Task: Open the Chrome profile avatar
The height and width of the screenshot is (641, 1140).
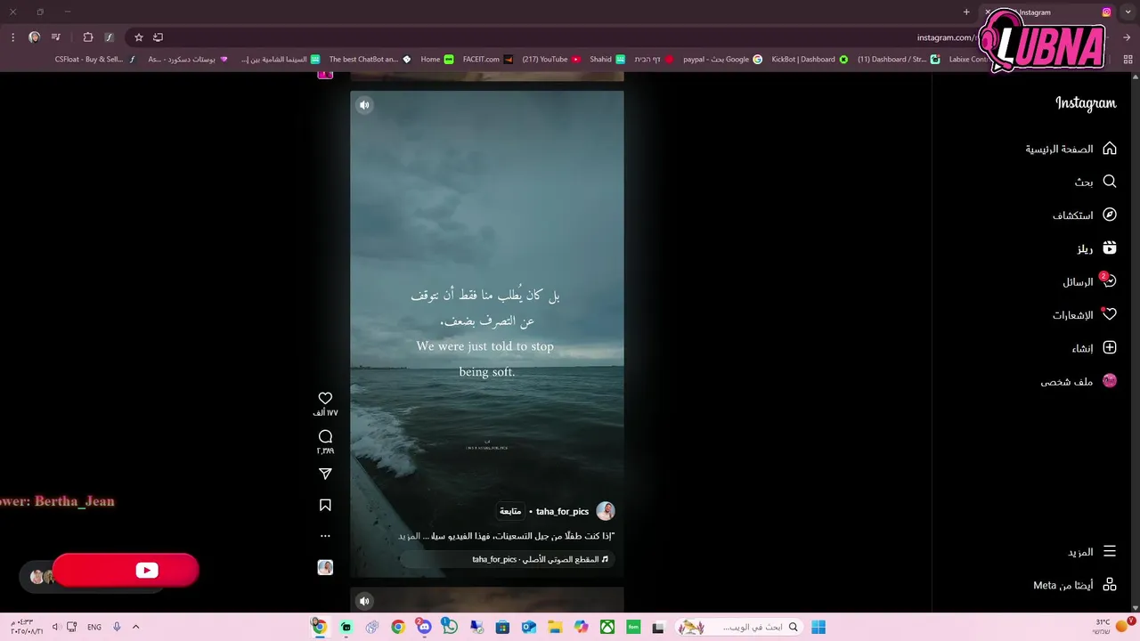Action: (34, 37)
